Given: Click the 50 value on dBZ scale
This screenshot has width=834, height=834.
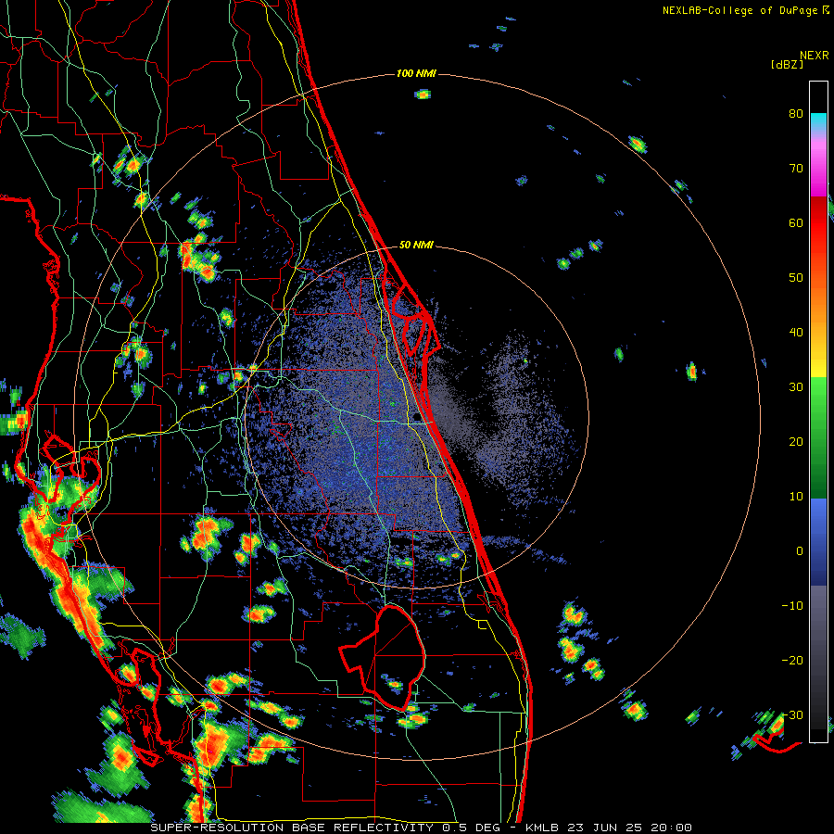Looking at the screenshot, I should [796, 278].
